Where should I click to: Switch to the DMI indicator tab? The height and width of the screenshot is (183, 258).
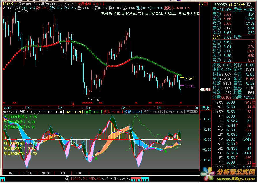tap(80, 173)
